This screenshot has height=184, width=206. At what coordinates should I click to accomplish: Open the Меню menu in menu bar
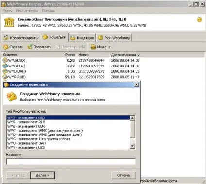click(7, 10)
